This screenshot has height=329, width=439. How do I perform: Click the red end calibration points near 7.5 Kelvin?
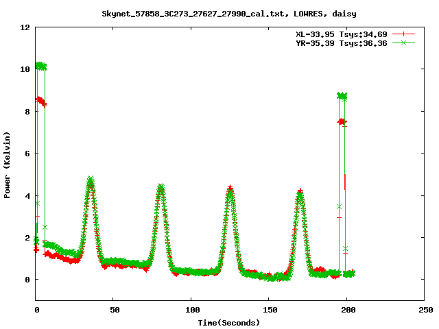pos(342,122)
